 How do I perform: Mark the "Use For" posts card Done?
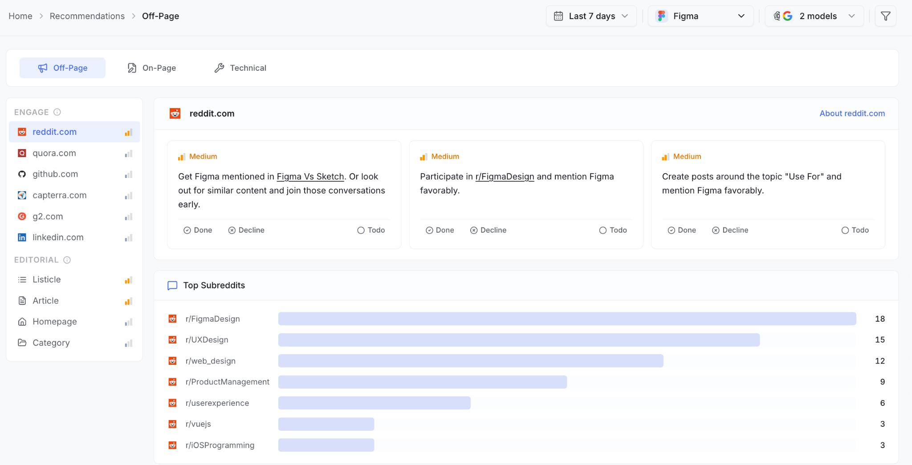point(682,230)
